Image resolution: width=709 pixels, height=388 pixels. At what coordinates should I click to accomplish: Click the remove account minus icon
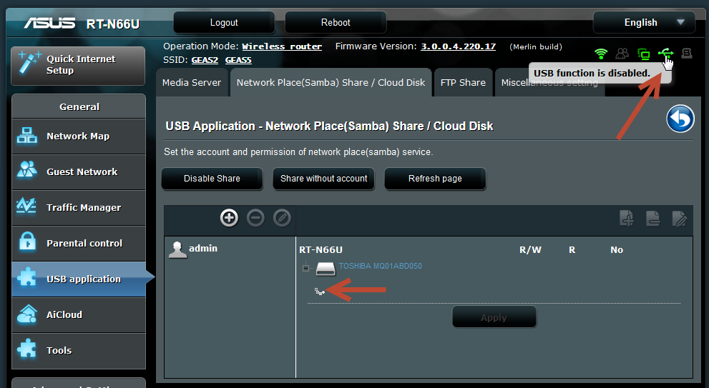(255, 218)
